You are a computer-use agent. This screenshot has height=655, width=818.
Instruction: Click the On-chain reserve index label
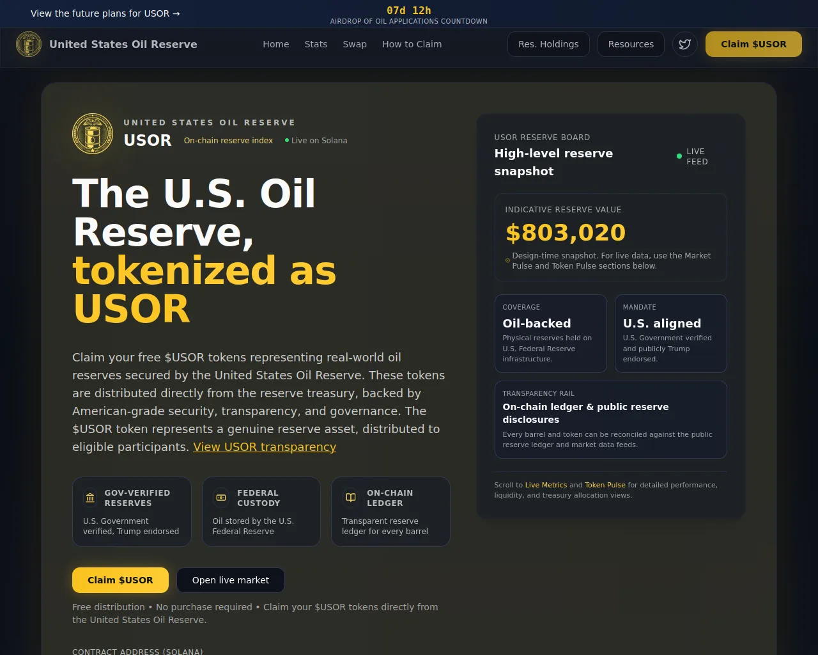[x=228, y=140]
